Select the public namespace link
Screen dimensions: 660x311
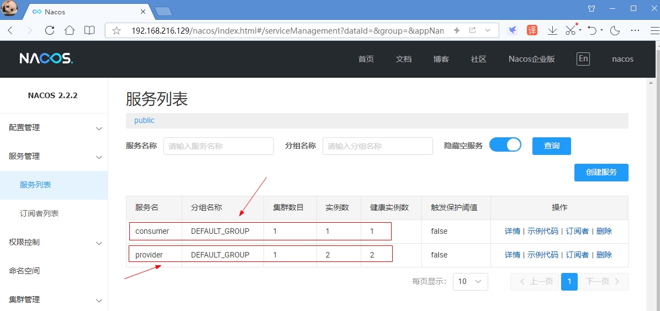(144, 121)
